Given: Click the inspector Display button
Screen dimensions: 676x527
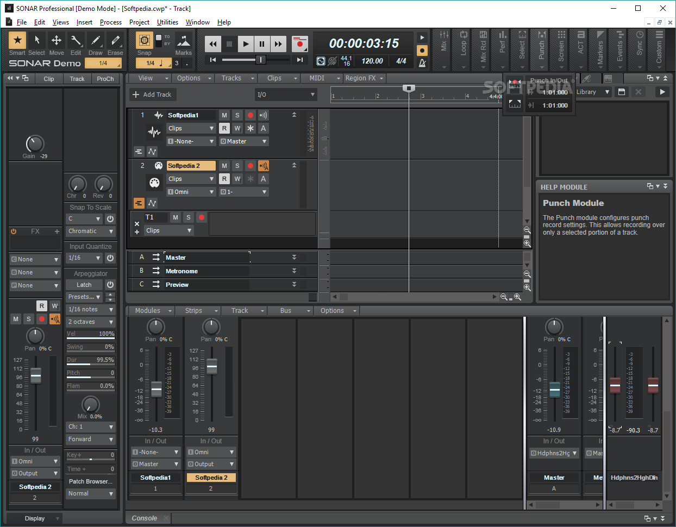Looking at the screenshot, I should (35, 518).
